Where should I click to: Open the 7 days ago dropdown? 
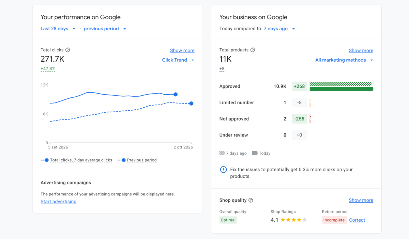[279, 29]
